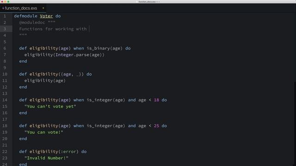The image size is (296, 166).
Task: Click the document icon in the window title bar
Action: point(137,2)
